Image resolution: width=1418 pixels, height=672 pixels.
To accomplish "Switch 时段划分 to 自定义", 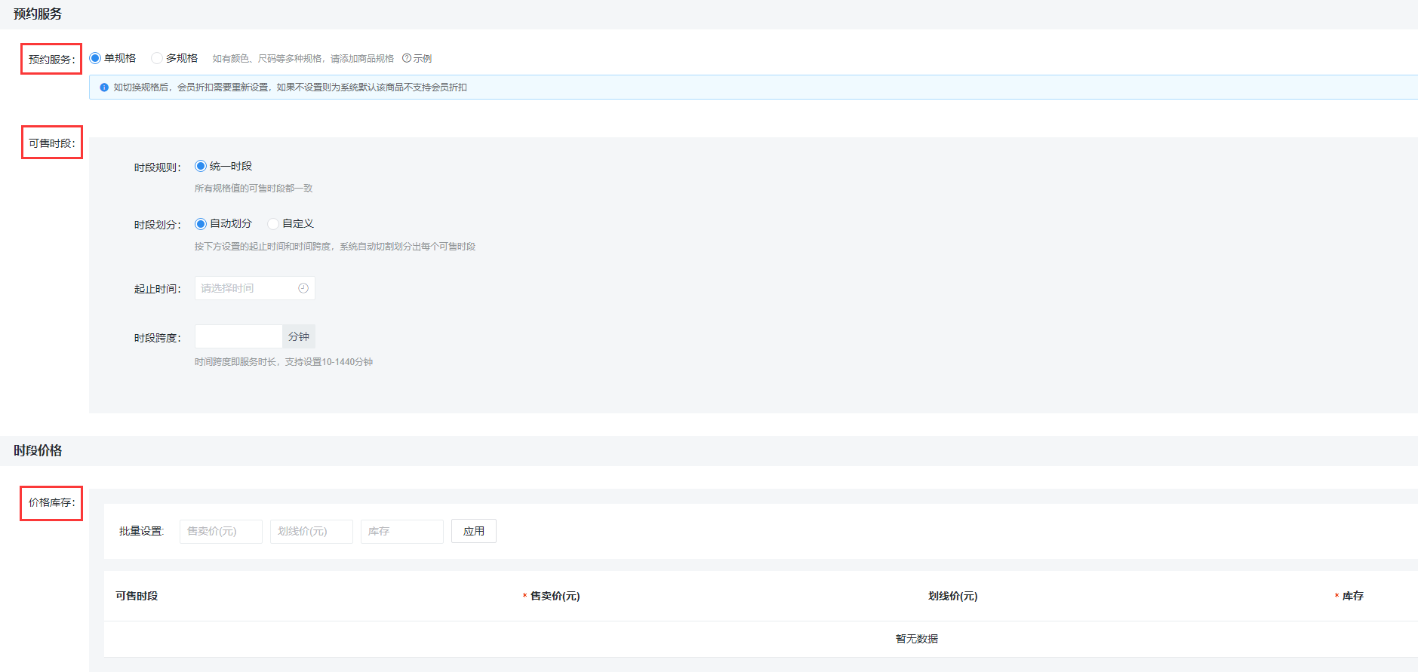I will point(273,224).
